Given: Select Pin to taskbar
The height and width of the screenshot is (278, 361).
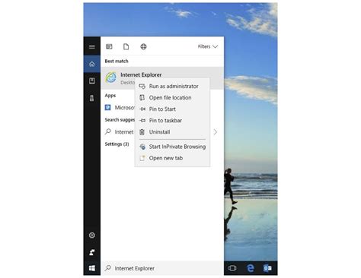Looking at the screenshot, I should [173, 121].
